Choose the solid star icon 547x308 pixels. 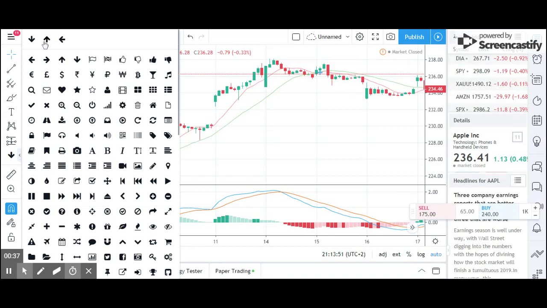pos(77,90)
